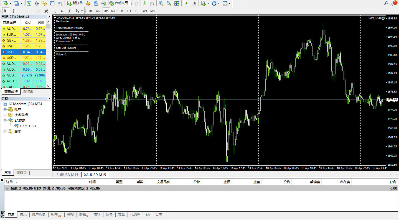Select the Crosshair tool
The height and width of the screenshot is (220, 399).
tap(13, 11)
